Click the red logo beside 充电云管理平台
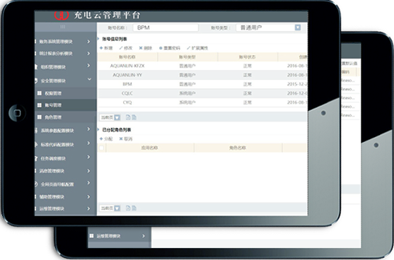The image size is (394, 260). [x=62, y=16]
